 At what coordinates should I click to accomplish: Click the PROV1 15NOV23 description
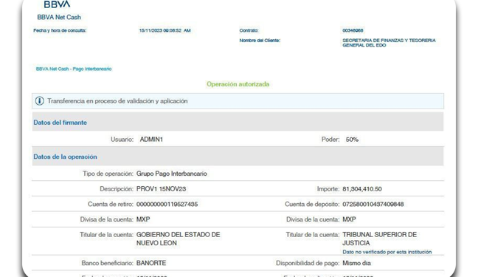[161, 189]
